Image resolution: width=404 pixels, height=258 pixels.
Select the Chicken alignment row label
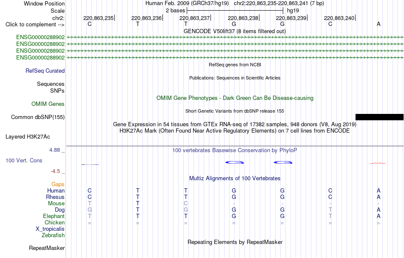pyautogui.click(x=54, y=222)
